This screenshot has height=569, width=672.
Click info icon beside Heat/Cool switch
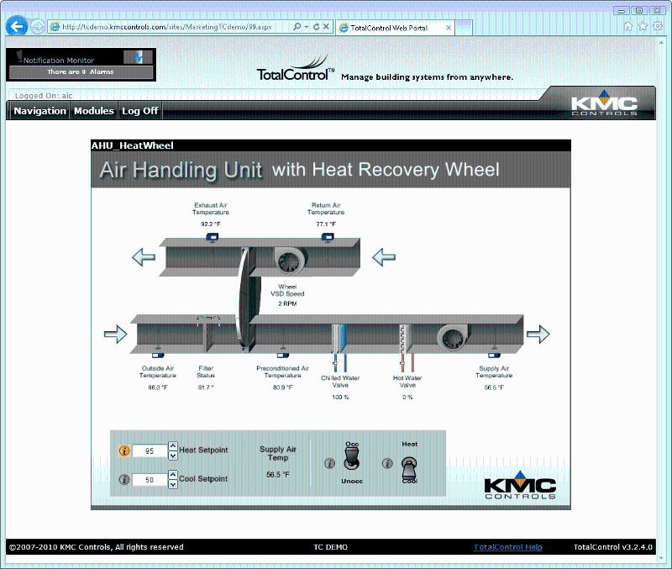click(387, 463)
